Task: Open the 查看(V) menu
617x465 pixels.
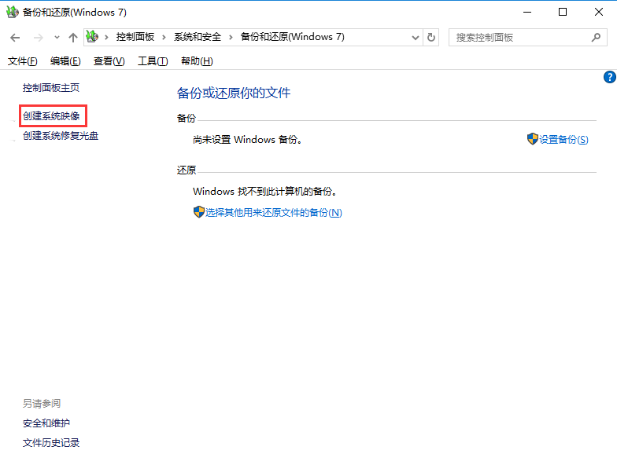Action: [x=109, y=61]
